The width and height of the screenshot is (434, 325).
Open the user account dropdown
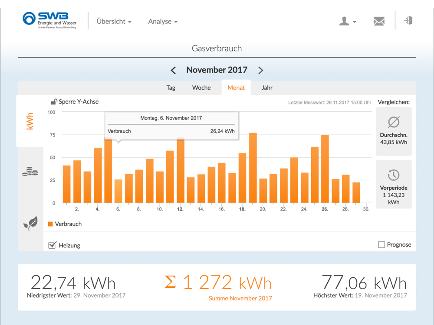[x=347, y=21]
